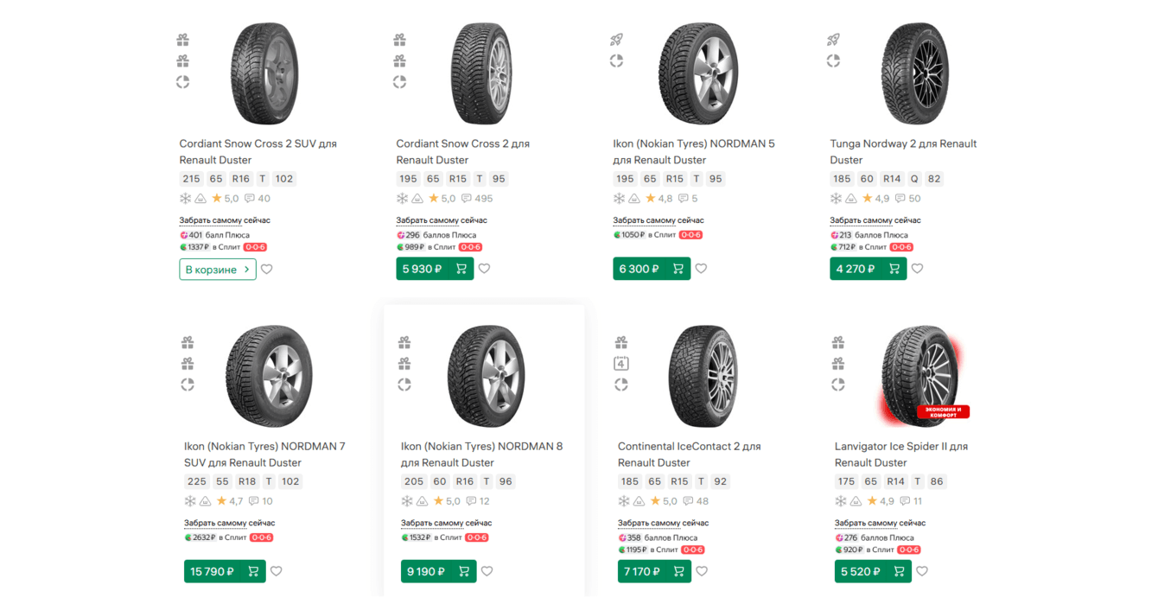Toggle wishlist heart for Ikon NORDMAN 8
The width and height of the screenshot is (1158, 604).
click(487, 571)
